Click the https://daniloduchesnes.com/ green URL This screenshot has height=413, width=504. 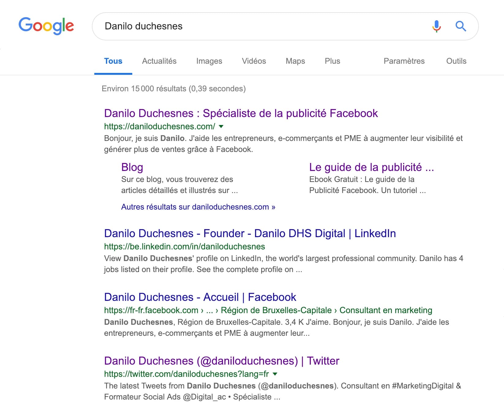[160, 126]
